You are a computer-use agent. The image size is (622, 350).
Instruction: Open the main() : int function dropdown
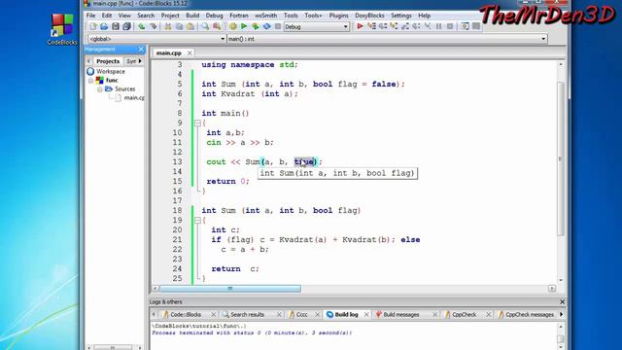[x=543, y=39]
